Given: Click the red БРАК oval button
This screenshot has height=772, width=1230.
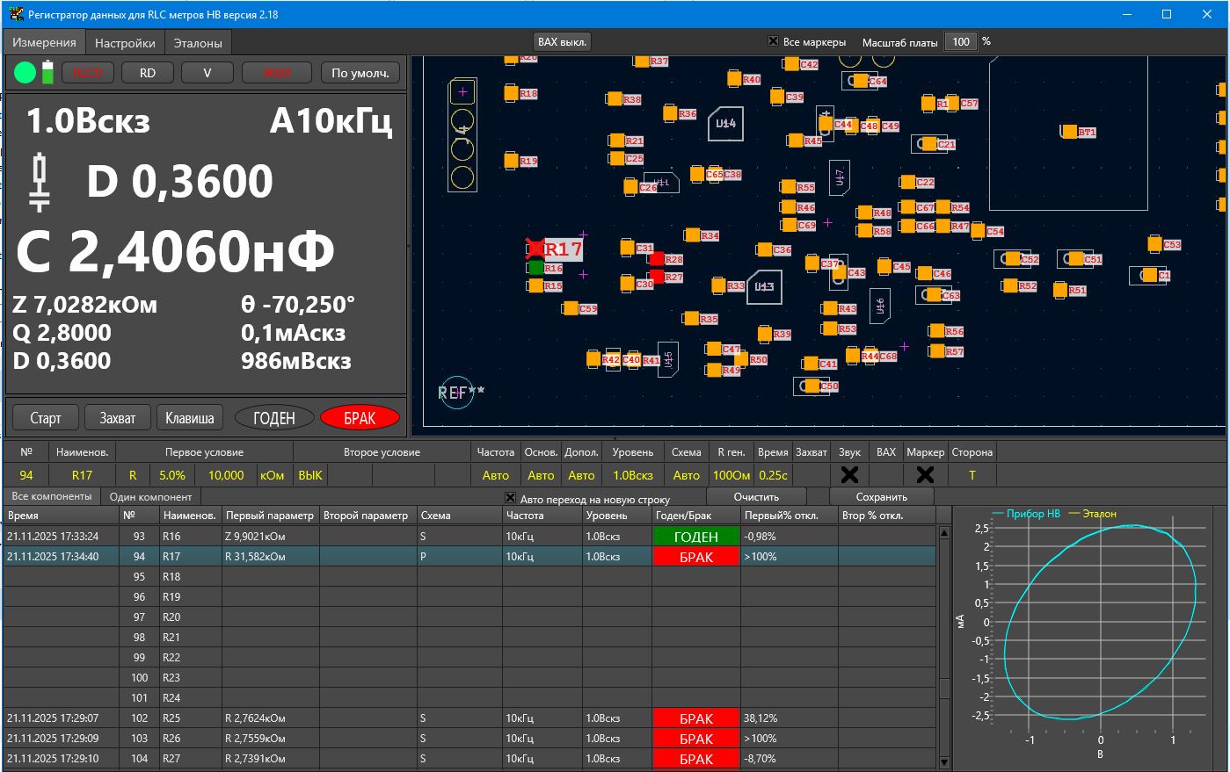Looking at the screenshot, I should pos(360,418).
